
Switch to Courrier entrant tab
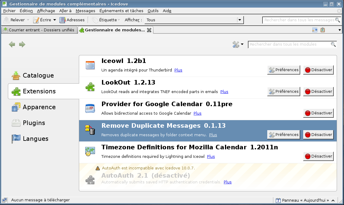39,30
